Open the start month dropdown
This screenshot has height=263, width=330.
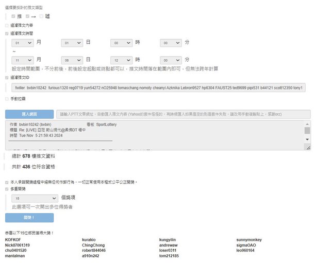pyautogui.click(x=23, y=43)
